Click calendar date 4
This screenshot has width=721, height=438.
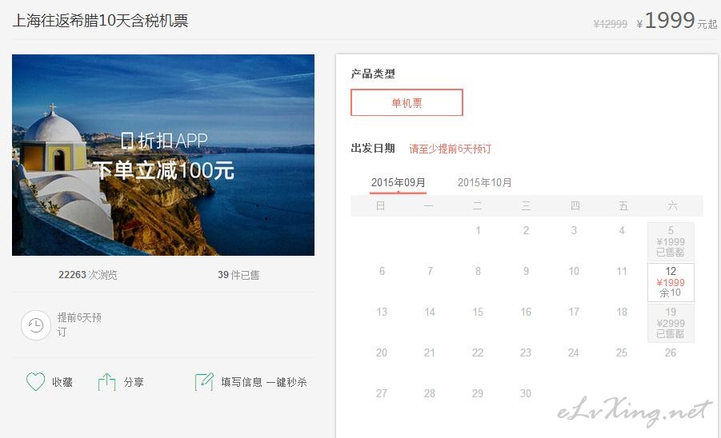point(622,230)
